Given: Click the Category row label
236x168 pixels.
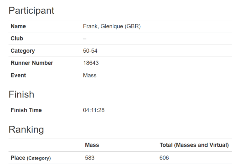Looking at the screenshot, I should point(23,51).
